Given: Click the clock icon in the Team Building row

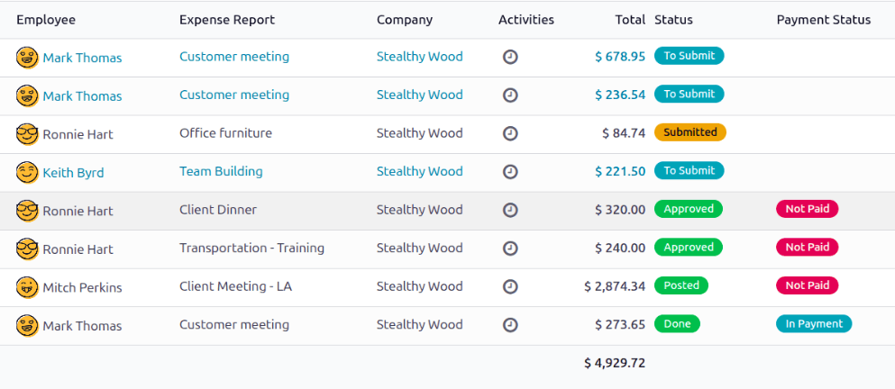Looking at the screenshot, I should tap(510, 171).
